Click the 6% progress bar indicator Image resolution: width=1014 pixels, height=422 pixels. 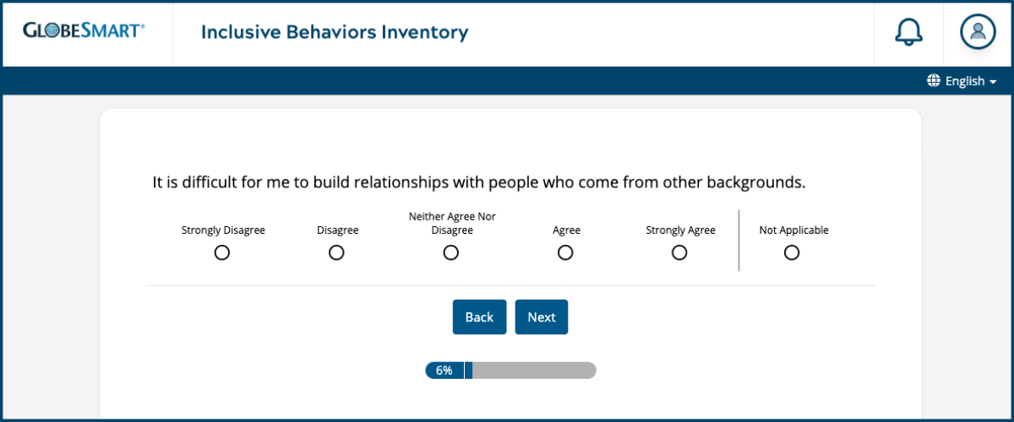(448, 371)
